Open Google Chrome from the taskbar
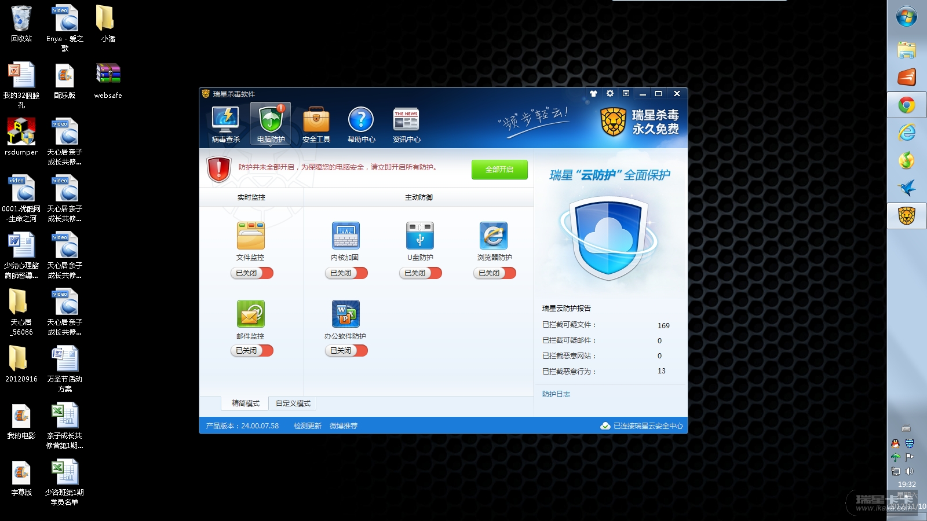927x521 pixels. [907, 105]
